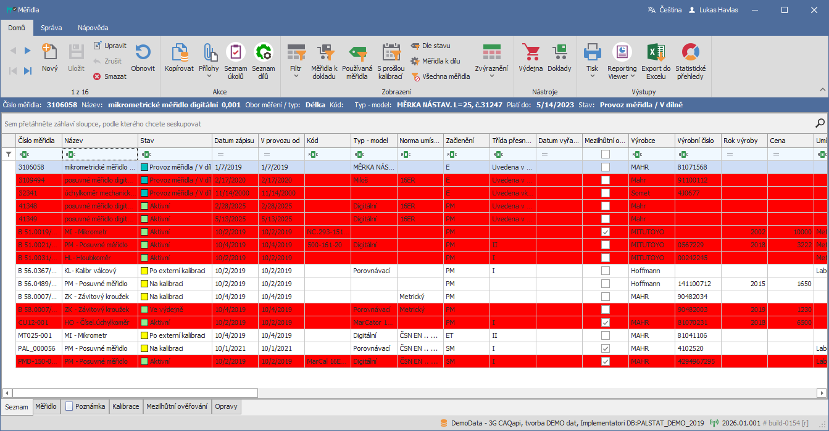Jump to the last record arrow
Viewport: 829px width, 431px height.
pyautogui.click(x=28, y=70)
